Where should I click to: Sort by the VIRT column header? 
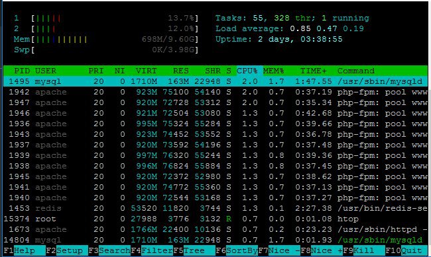pos(147,71)
